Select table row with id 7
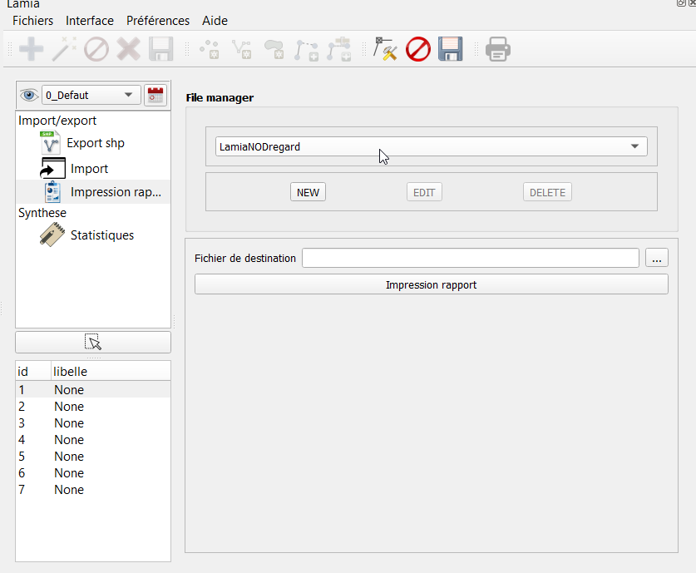 pos(93,490)
